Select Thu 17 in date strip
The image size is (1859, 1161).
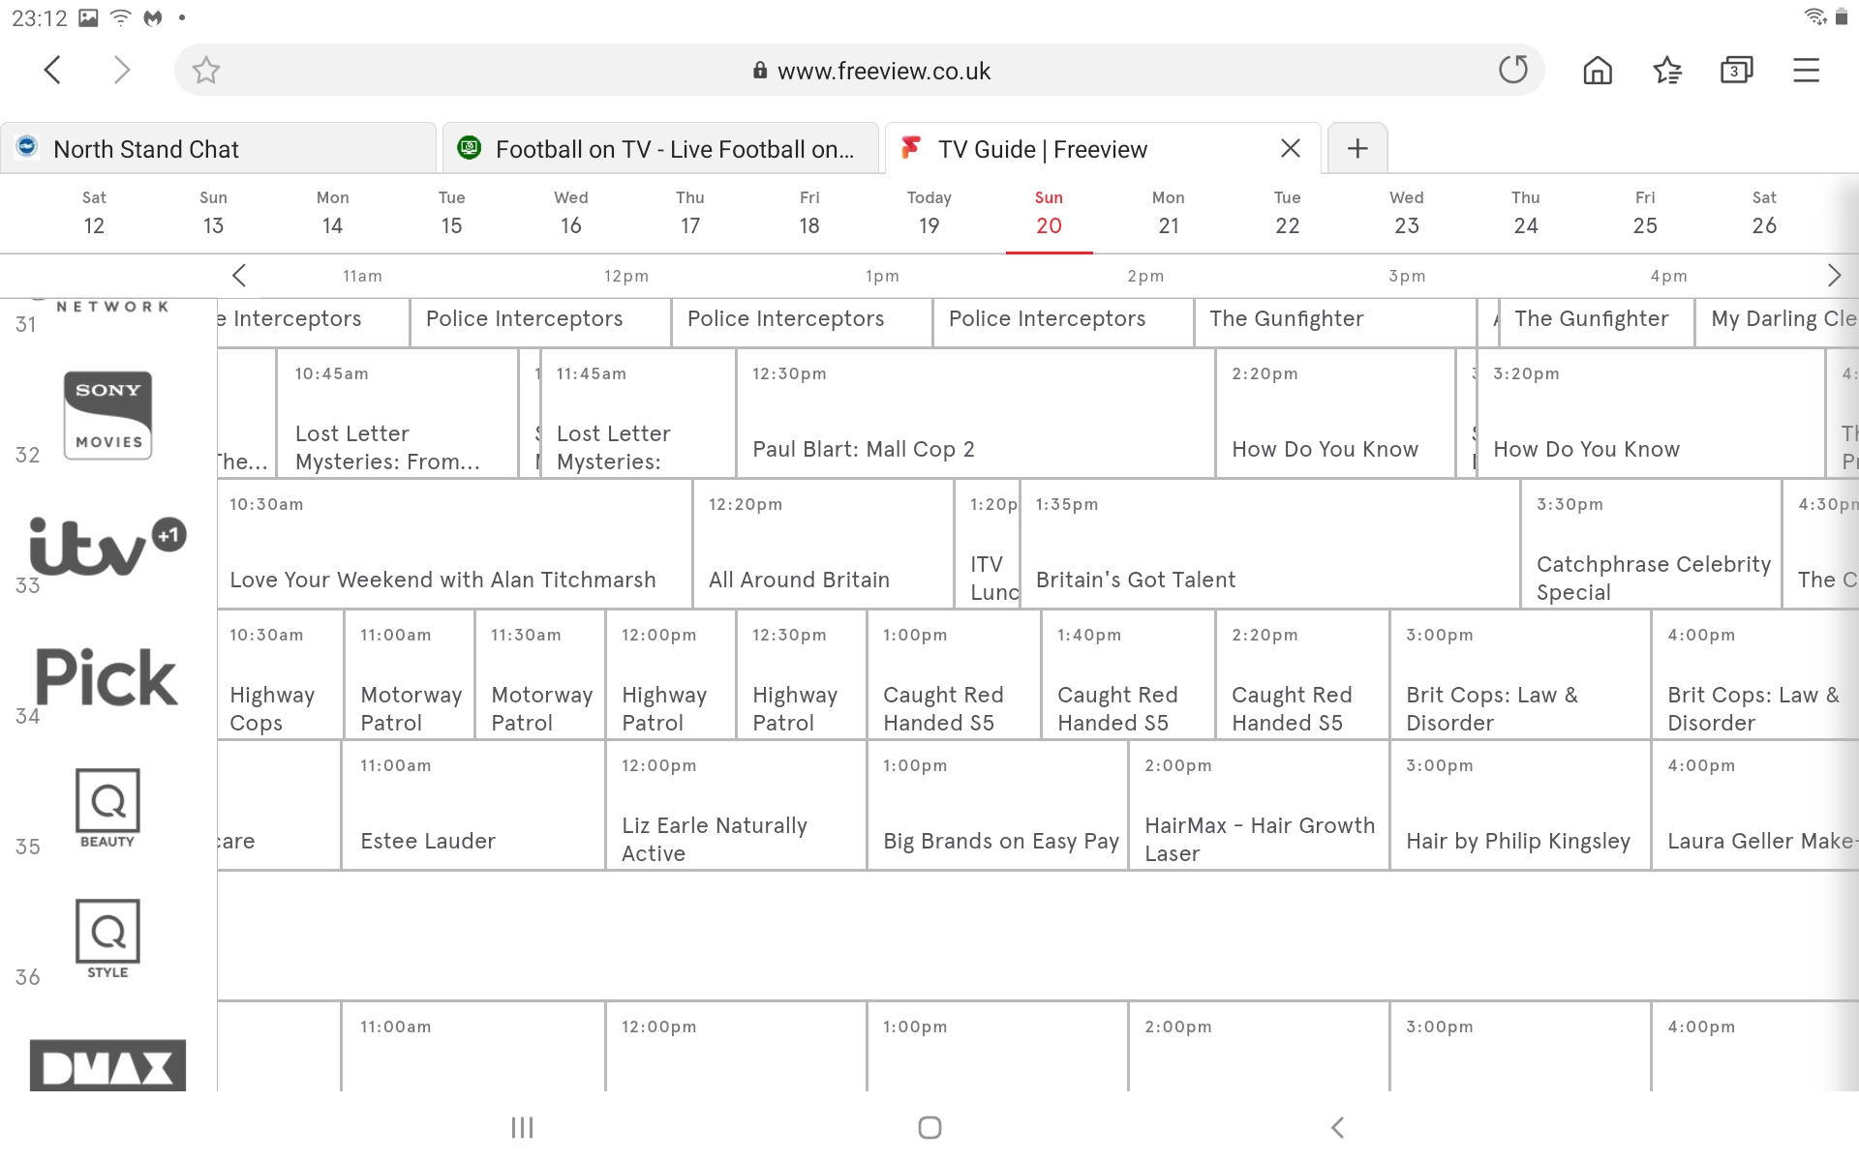(690, 213)
